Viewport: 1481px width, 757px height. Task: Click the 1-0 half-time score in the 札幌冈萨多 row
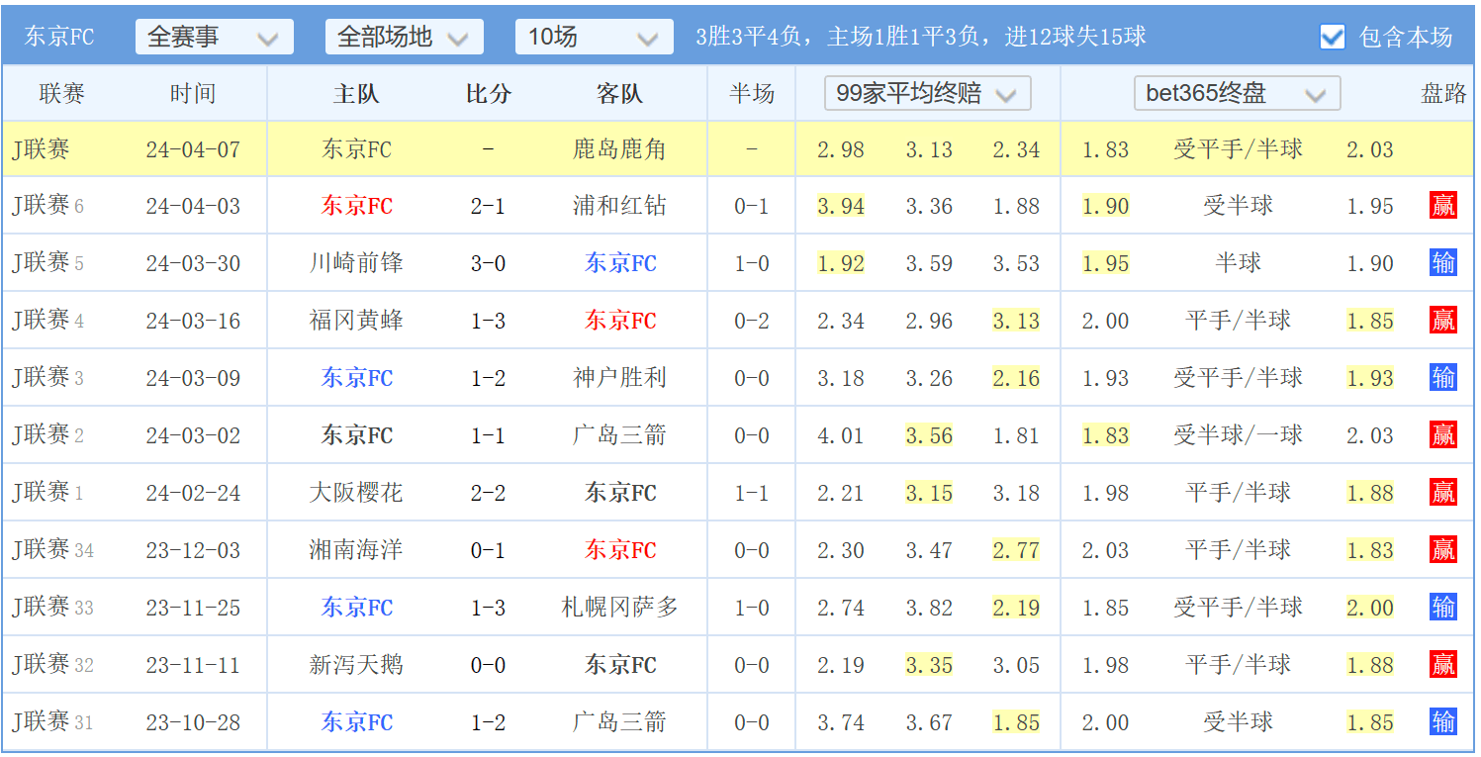point(752,608)
